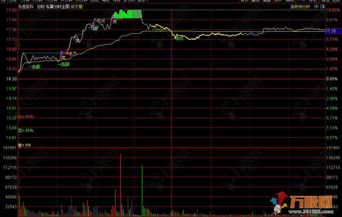
Task: Click the red 主力 triangle marker
Action: (x=67, y=52)
